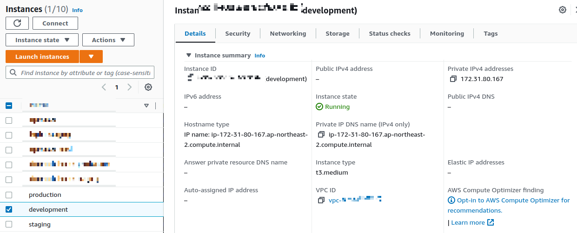Deselect the development instance checkbox
This screenshot has height=233, width=577.
click(x=9, y=209)
